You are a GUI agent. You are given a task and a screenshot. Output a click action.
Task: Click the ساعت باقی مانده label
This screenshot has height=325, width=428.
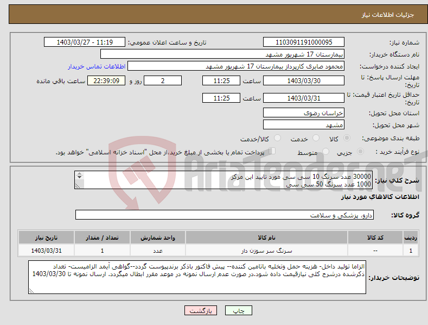coord(61,82)
